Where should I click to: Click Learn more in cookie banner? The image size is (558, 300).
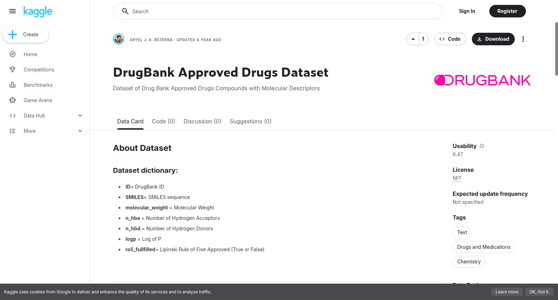[507, 292]
